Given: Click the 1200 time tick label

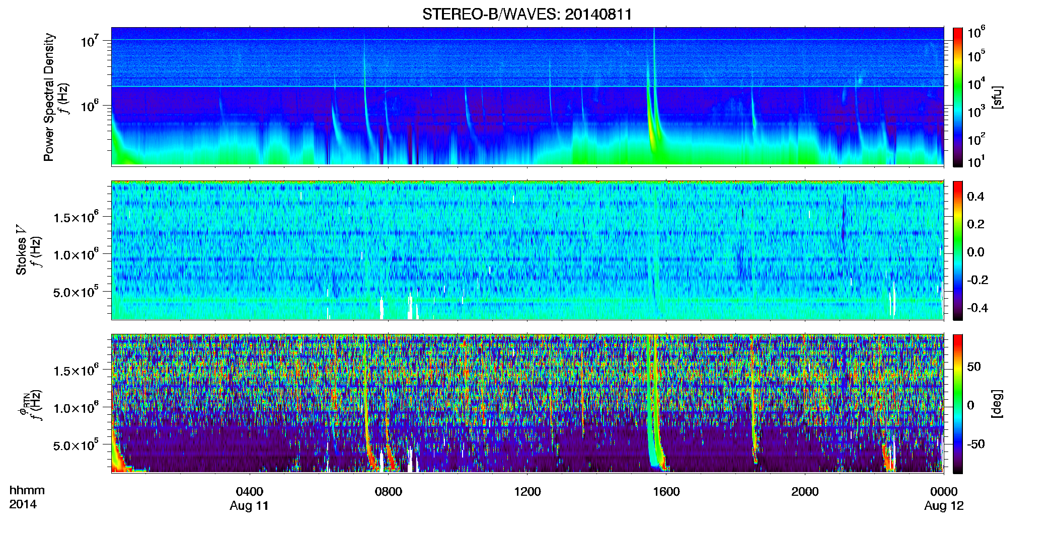Looking at the screenshot, I should click(527, 491).
